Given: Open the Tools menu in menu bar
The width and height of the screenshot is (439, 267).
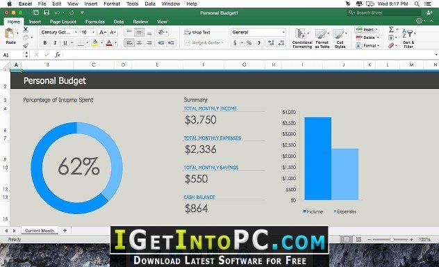Looking at the screenshot, I should 132,4.
